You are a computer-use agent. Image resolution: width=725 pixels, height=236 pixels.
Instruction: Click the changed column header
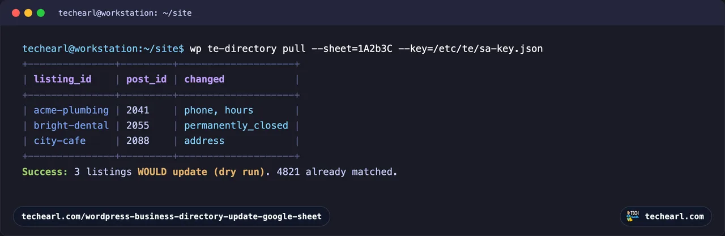coord(204,79)
